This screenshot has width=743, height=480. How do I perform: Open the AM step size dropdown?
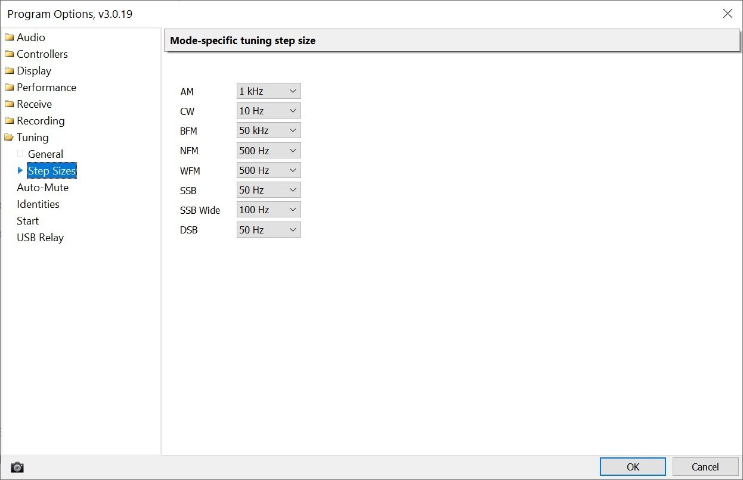coord(268,91)
